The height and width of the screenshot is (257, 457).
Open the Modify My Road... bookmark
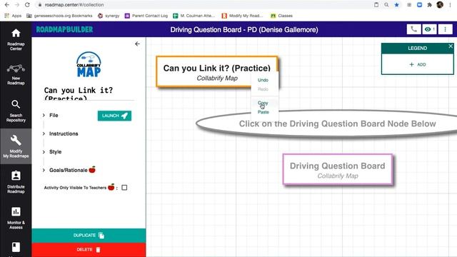pyautogui.click(x=242, y=16)
